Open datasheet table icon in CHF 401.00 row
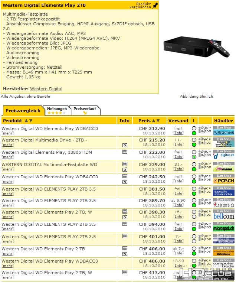 pos(125,236)
